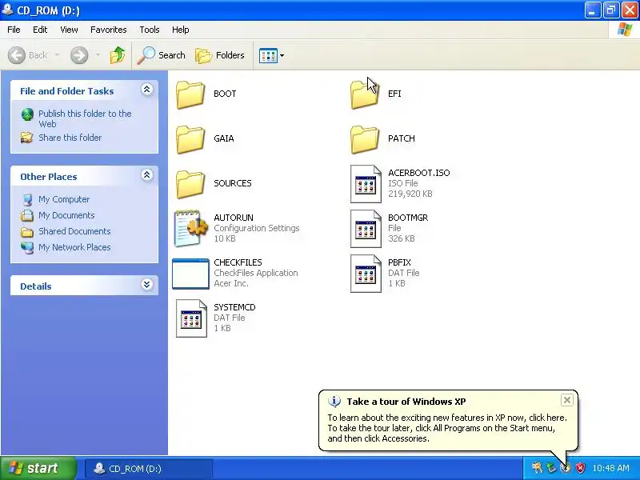This screenshot has width=640, height=480.
Task: Click Publish this folder to the Web
Action: click(85, 118)
